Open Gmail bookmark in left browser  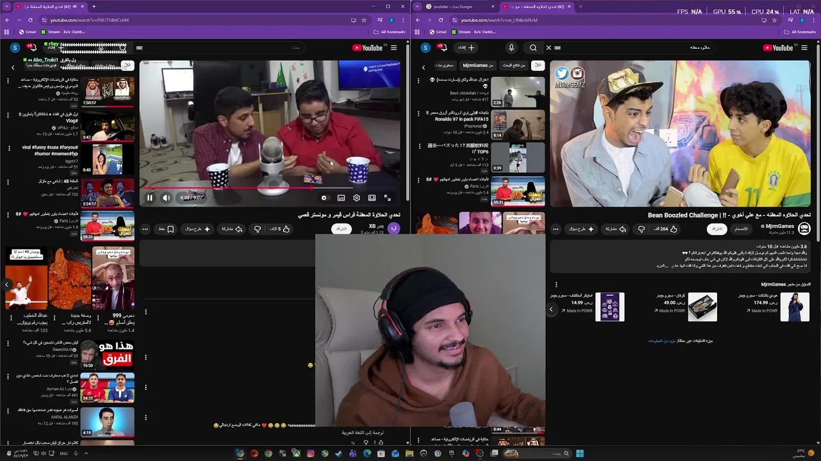28,32
